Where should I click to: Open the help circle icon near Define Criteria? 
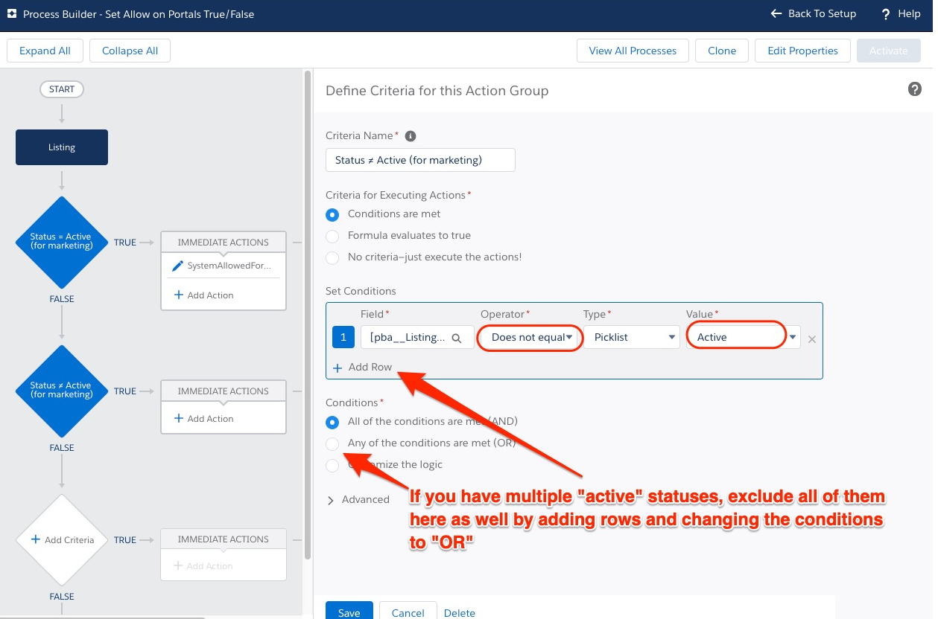915,89
